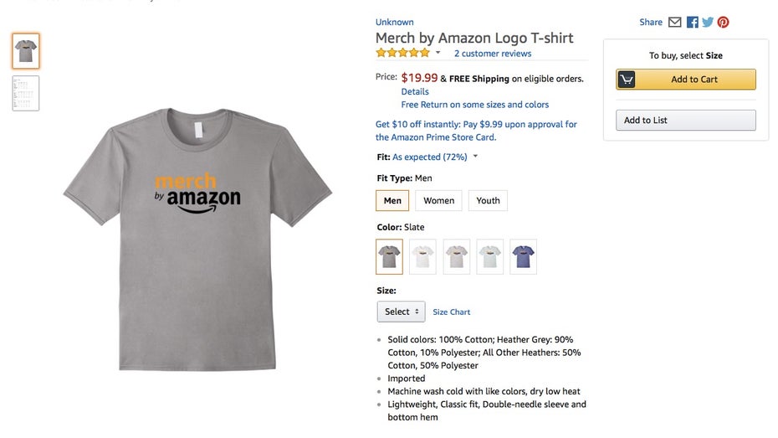Click the five-star rating icons
Screen dimensions: 778x438
(x=403, y=53)
